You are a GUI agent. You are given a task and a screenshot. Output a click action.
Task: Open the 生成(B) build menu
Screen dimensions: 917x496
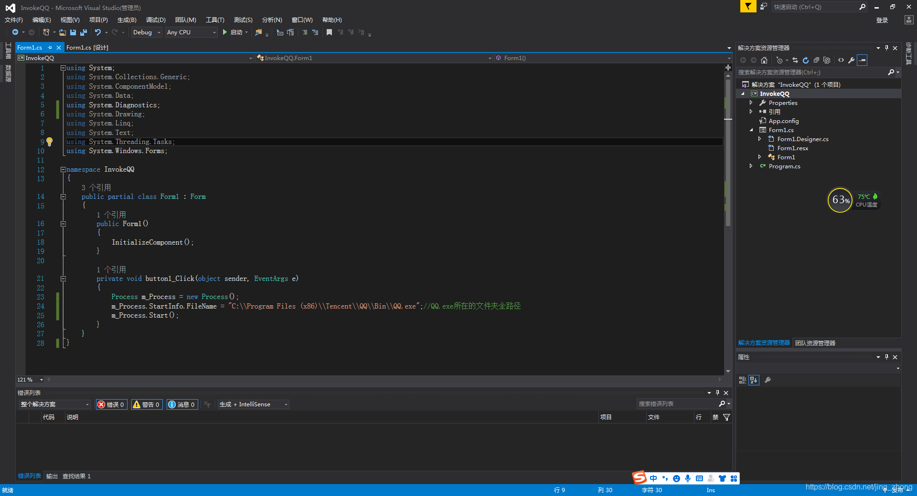(127, 20)
